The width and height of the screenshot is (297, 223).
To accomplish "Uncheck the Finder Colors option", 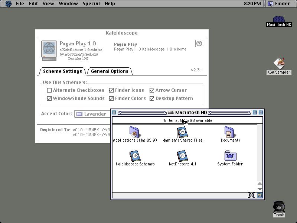I will coord(111,98).
